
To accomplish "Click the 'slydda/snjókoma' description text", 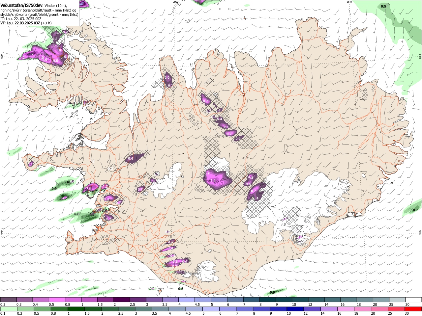I will click(15, 14).
